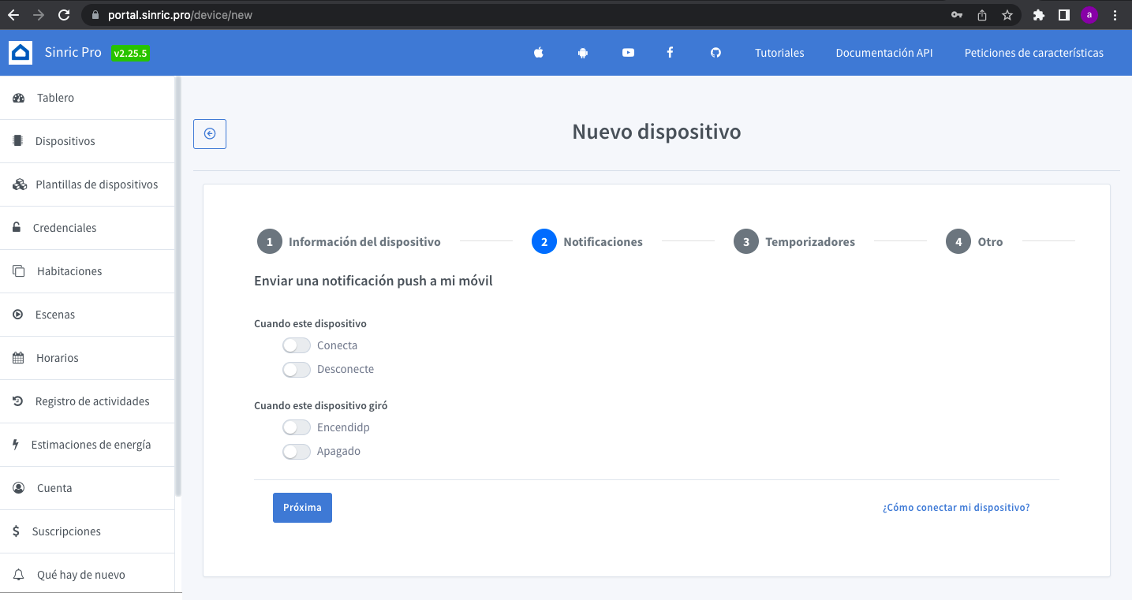Switch on the Apagado notification toggle
This screenshot has height=600, width=1132.
297,451
